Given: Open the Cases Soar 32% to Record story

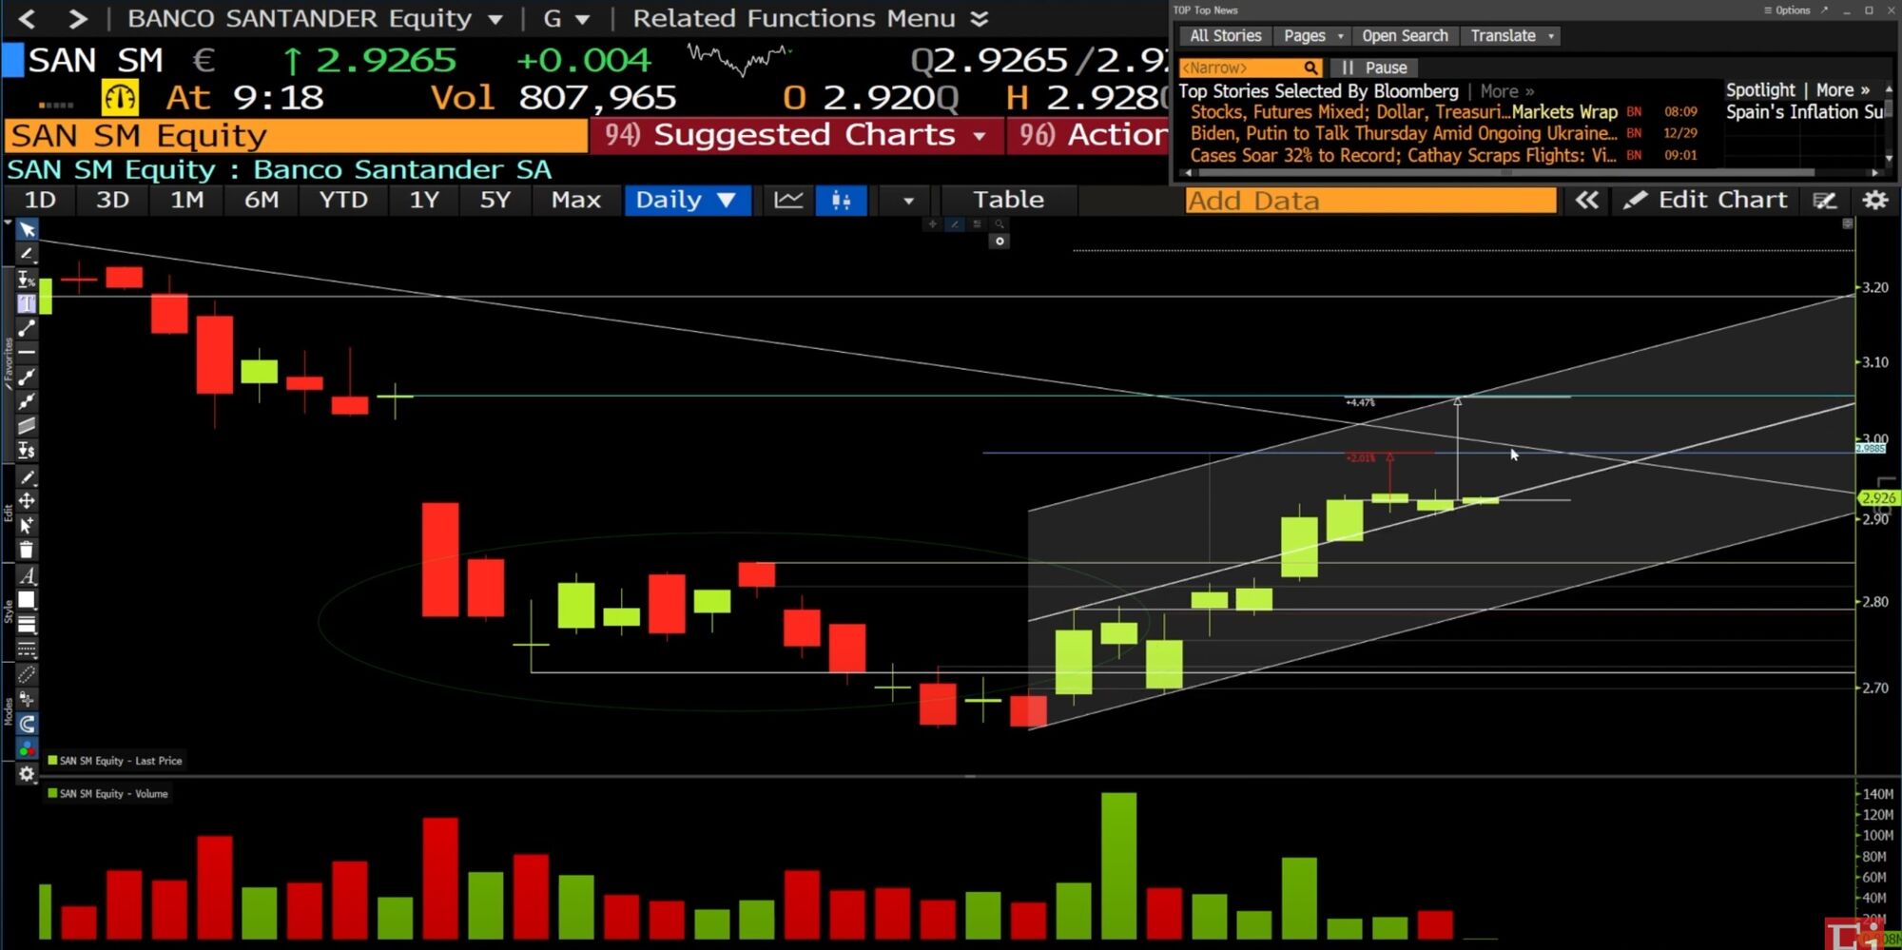Looking at the screenshot, I should click(x=1404, y=156).
